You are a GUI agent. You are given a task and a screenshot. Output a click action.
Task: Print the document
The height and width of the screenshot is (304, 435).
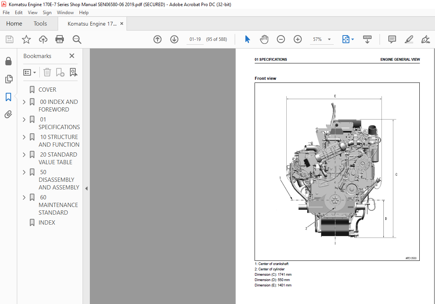(x=60, y=39)
